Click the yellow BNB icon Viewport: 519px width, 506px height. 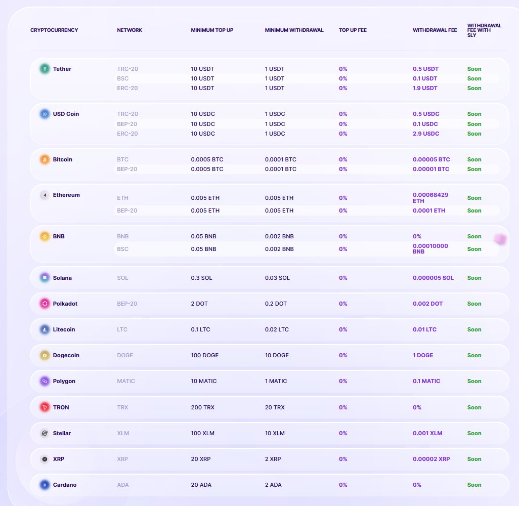pyautogui.click(x=45, y=236)
